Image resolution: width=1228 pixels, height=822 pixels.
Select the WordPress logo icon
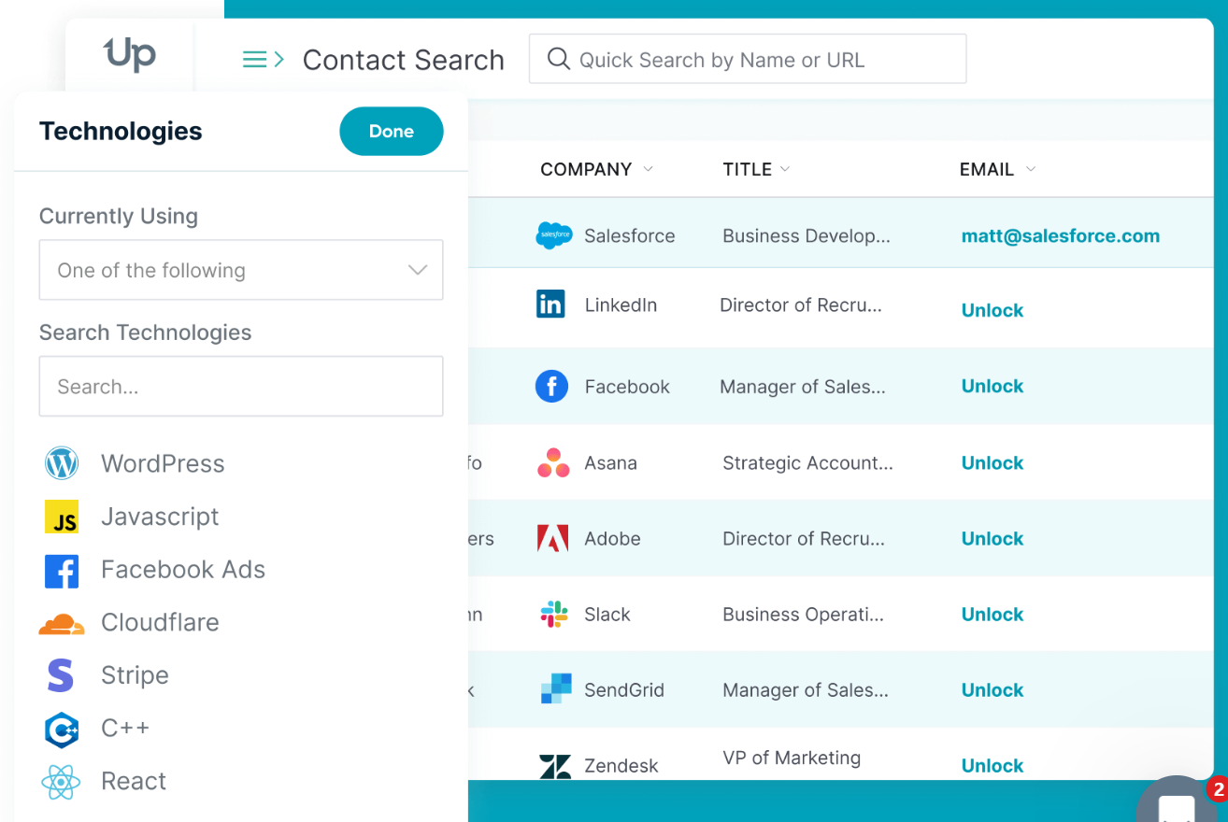click(62, 463)
